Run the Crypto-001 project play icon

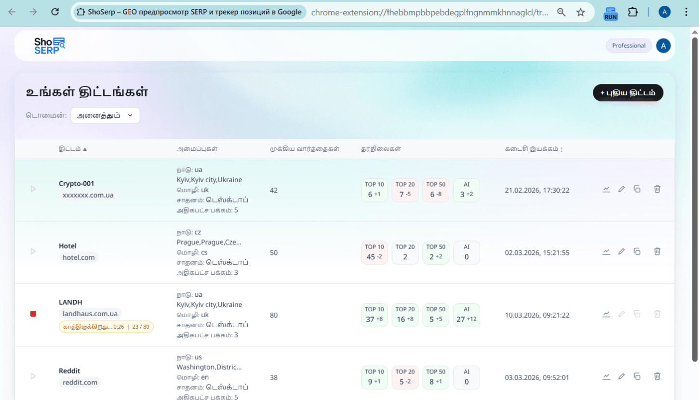(x=33, y=189)
